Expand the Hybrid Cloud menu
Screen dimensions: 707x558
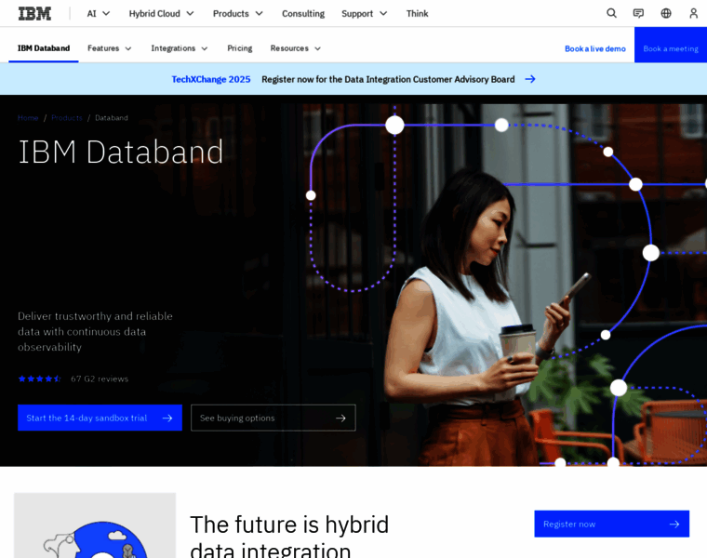162,14
